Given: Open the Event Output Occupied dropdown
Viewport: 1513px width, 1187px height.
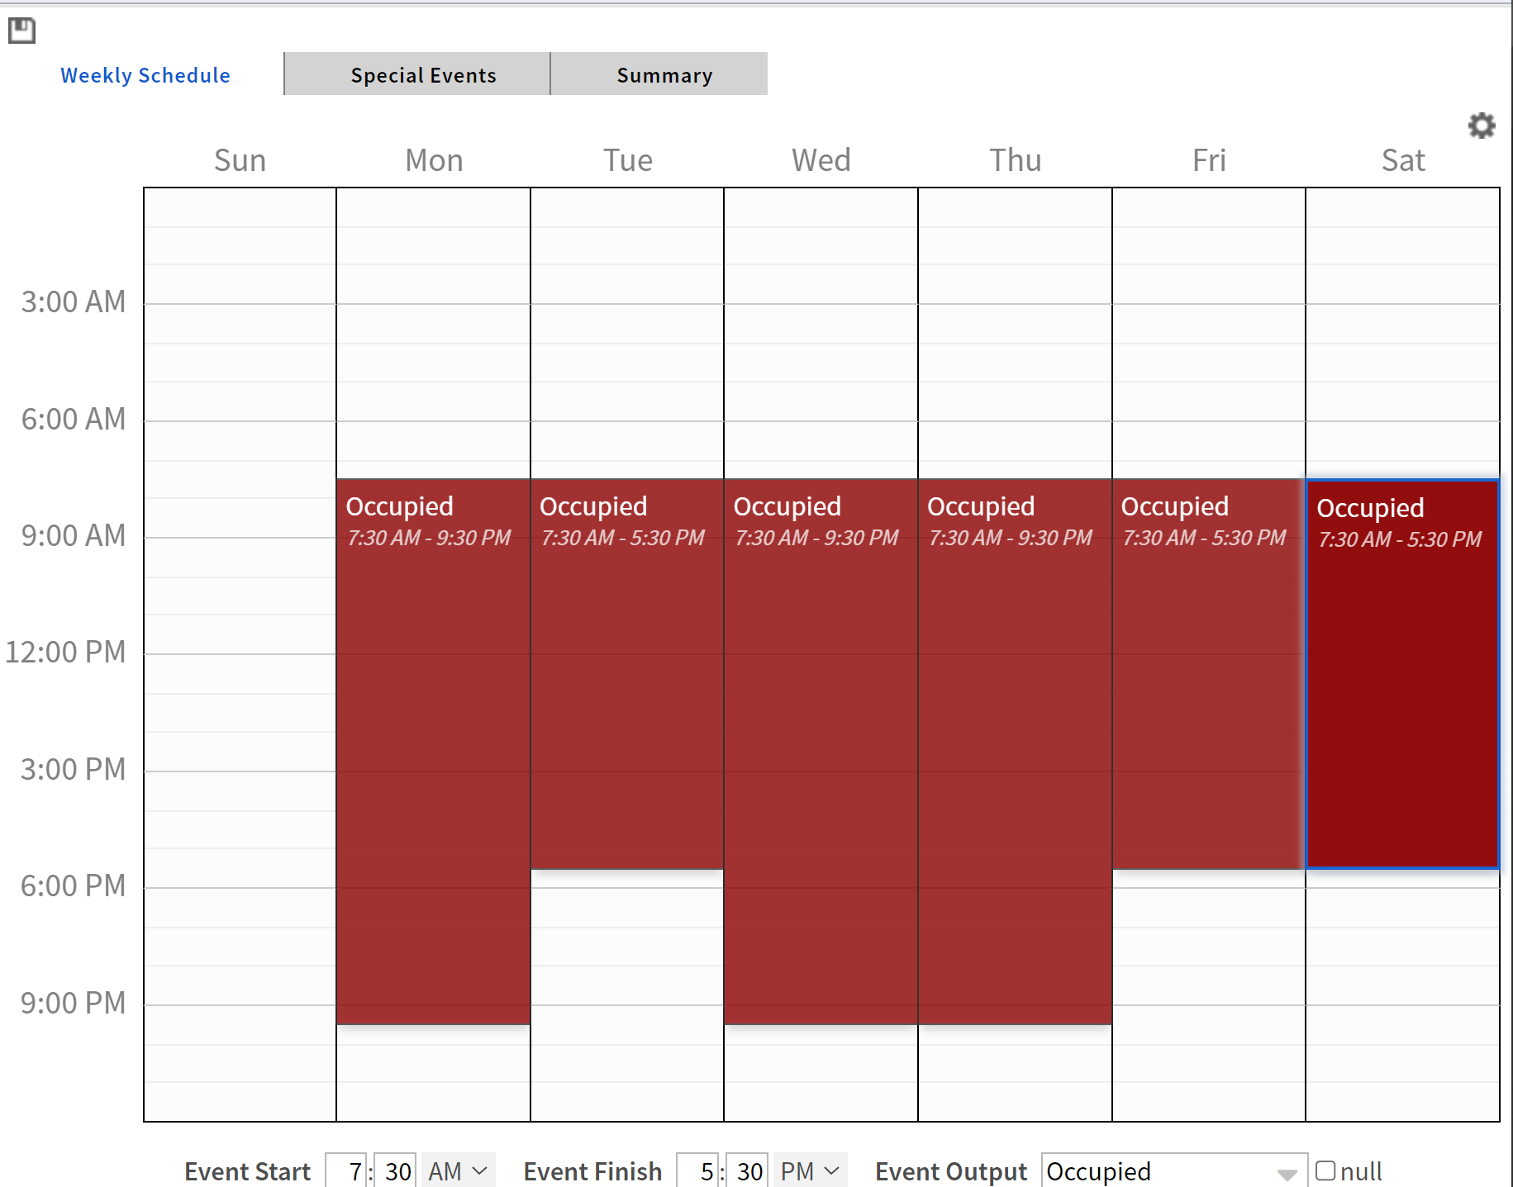Looking at the screenshot, I should tap(1173, 1170).
